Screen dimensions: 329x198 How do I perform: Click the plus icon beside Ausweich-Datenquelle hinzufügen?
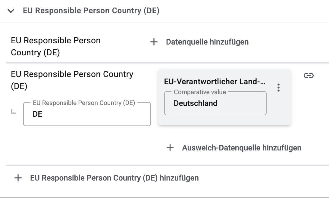pos(170,148)
